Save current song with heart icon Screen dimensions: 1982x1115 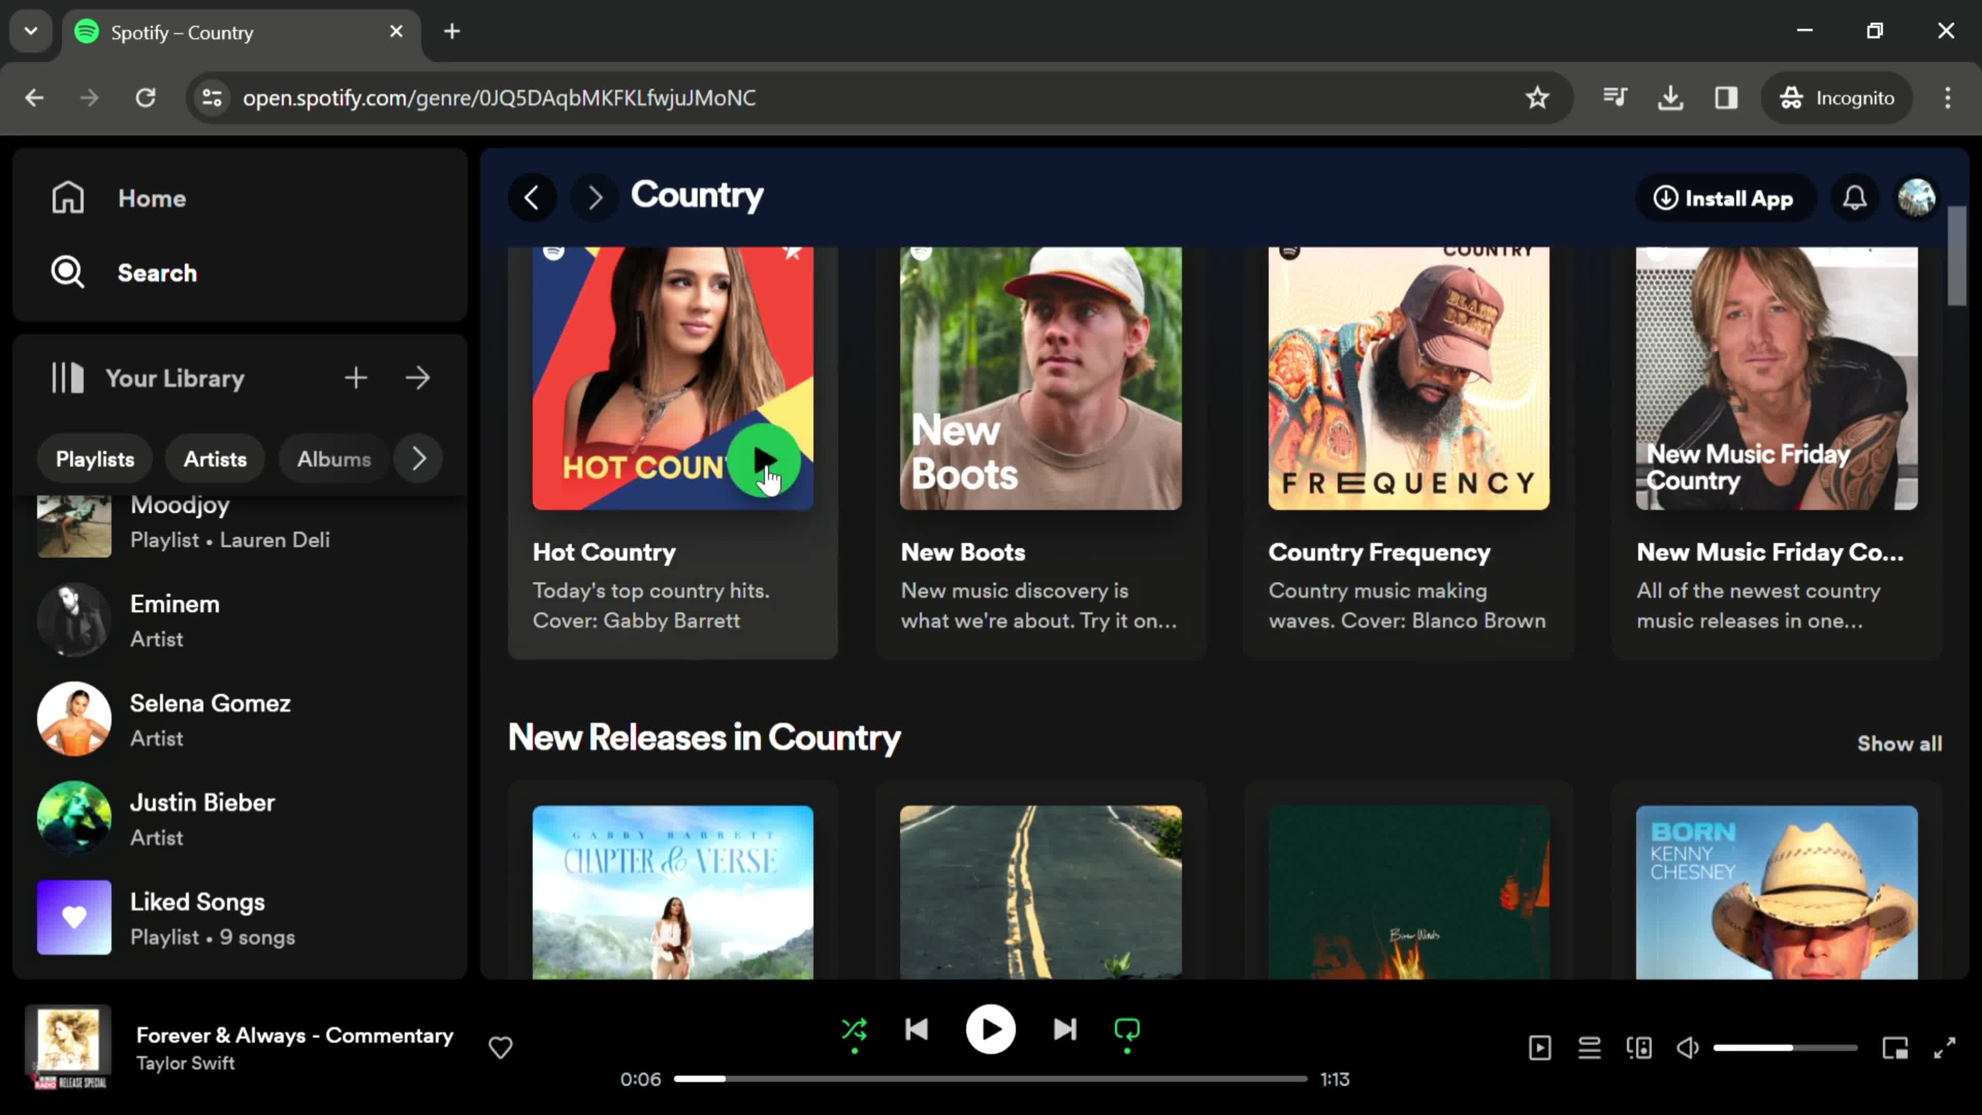click(500, 1047)
